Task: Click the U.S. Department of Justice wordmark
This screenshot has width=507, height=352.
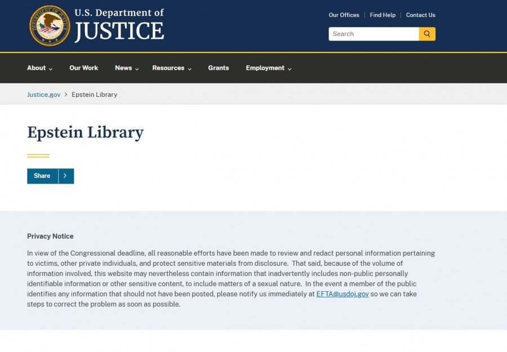Action: point(119,25)
